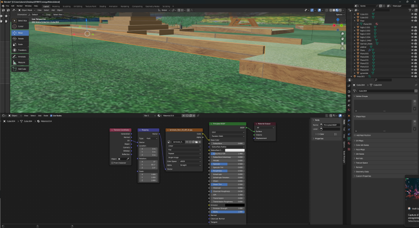This screenshot has height=228, width=419.
Task: Open node editor Node menu
Action: pyautogui.click(x=46, y=116)
